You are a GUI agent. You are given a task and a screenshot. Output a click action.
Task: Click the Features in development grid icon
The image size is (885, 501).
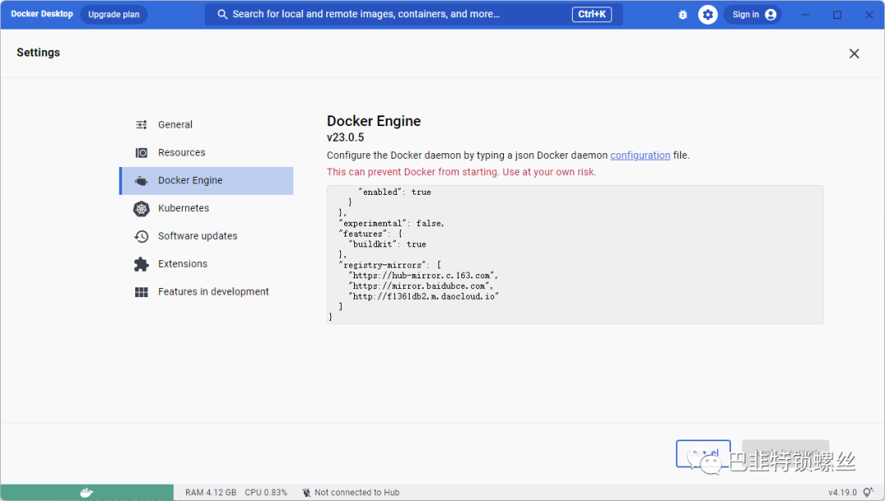(142, 292)
